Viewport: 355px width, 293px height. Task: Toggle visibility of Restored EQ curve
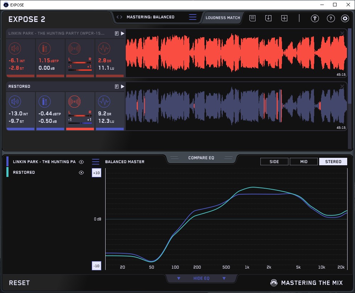[x=81, y=172]
